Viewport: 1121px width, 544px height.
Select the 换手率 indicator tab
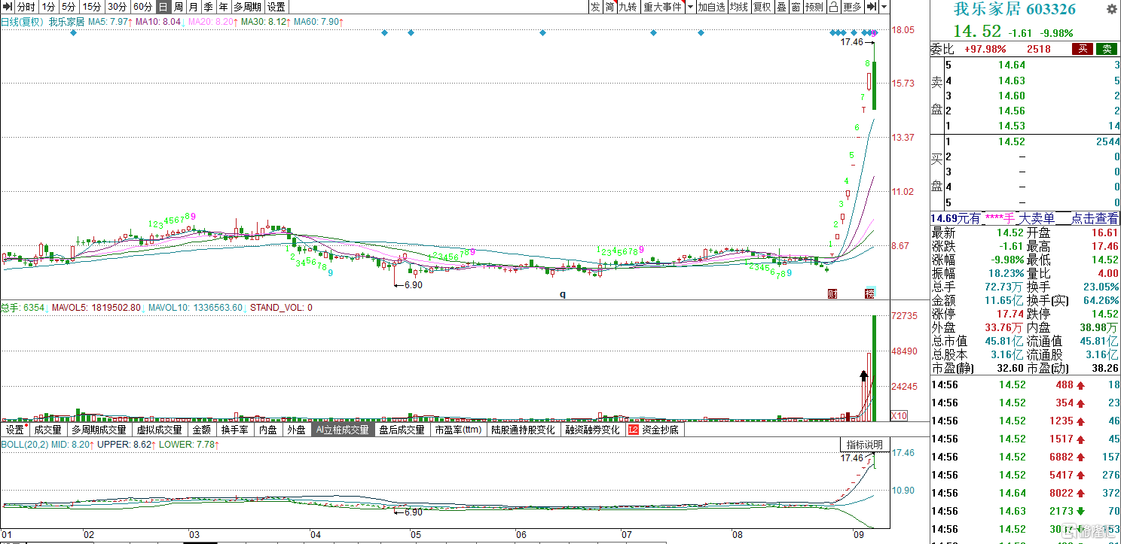[x=234, y=430]
